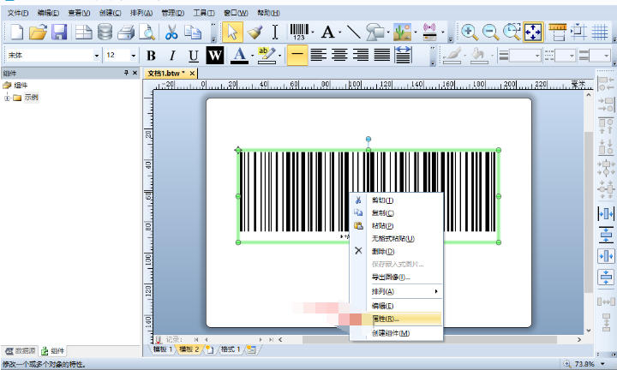The width and height of the screenshot is (617, 370).
Task: Click the scissors cut icon in toolbar
Action: tap(171, 33)
